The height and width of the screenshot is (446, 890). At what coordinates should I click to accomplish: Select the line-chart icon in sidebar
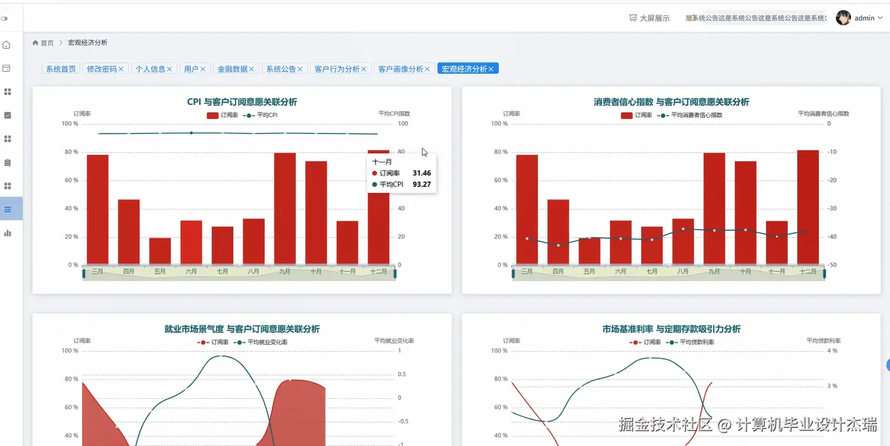coord(8,115)
